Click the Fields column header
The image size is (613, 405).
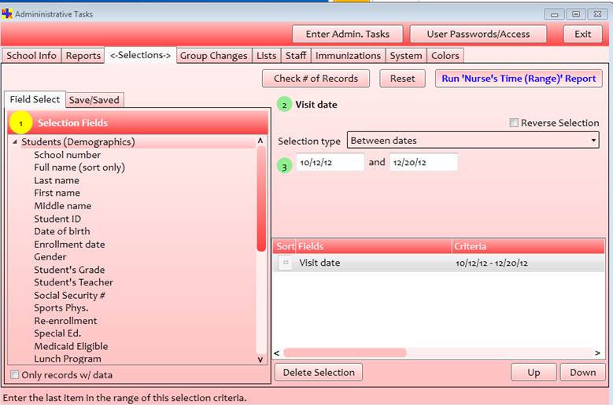374,246
